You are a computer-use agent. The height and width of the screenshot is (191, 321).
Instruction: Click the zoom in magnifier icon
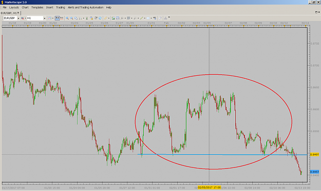click(x=67, y=18)
